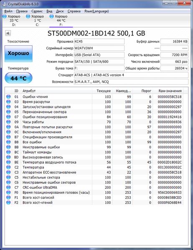
Task: Click status icon of Включения/отключения row
Action: [8, 132]
